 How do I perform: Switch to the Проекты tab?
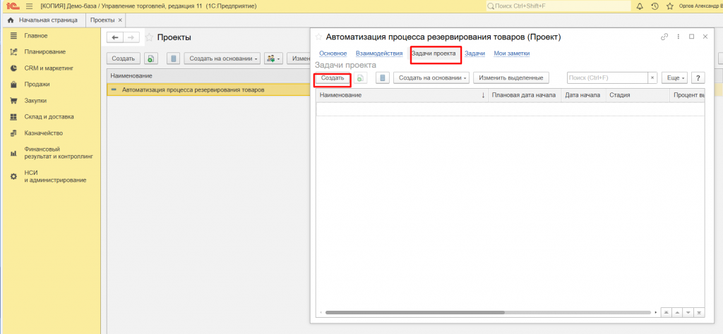[103, 20]
